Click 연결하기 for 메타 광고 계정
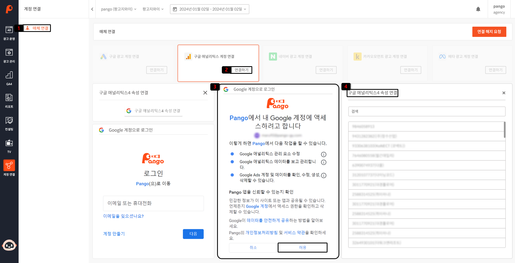The width and height of the screenshot is (515, 263). [496, 70]
